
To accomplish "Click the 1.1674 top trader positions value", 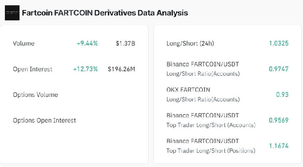I will 279,146.
